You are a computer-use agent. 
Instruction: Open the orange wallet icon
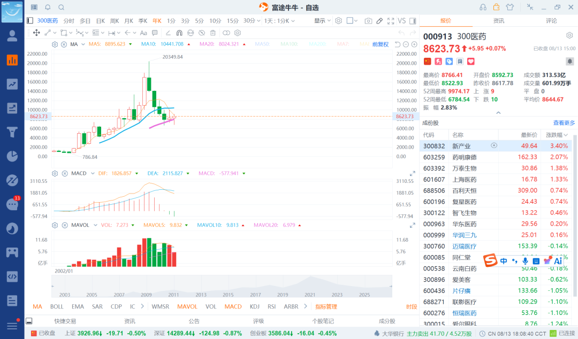496,7
